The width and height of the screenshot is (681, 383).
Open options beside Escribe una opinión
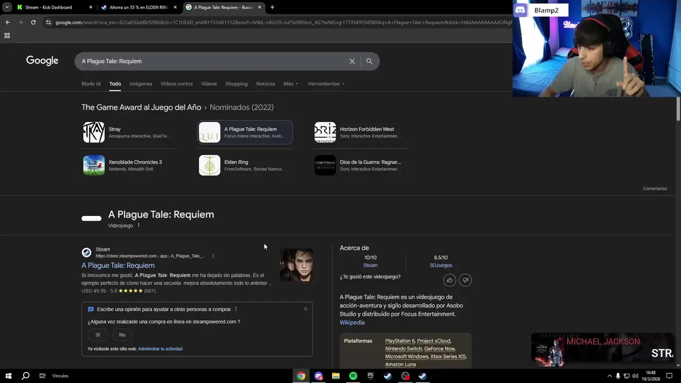(x=236, y=309)
